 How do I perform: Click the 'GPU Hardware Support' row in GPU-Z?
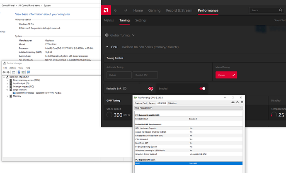189,128
